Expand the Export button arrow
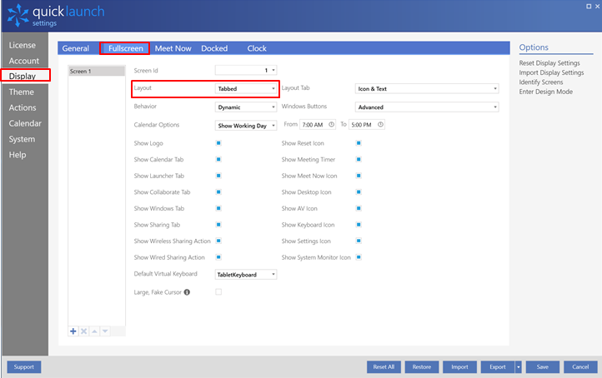The height and width of the screenshot is (378, 602). (519, 367)
